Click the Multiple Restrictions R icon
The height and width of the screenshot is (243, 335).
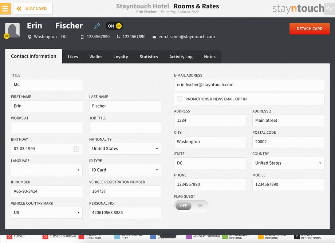(x=297, y=236)
